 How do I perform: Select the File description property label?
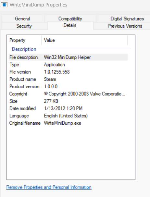(24, 57)
